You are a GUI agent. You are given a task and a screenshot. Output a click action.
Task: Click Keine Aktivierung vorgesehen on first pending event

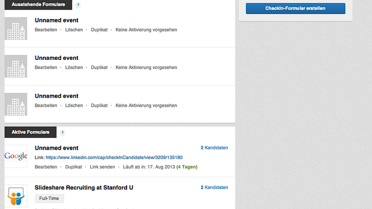(x=146, y=30)
